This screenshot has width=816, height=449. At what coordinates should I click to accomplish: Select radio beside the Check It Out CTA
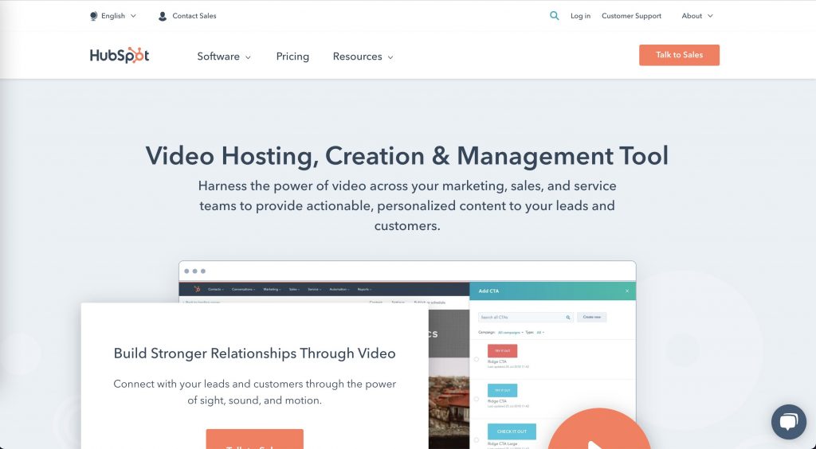pyautogui.click(x=477, y=440)
